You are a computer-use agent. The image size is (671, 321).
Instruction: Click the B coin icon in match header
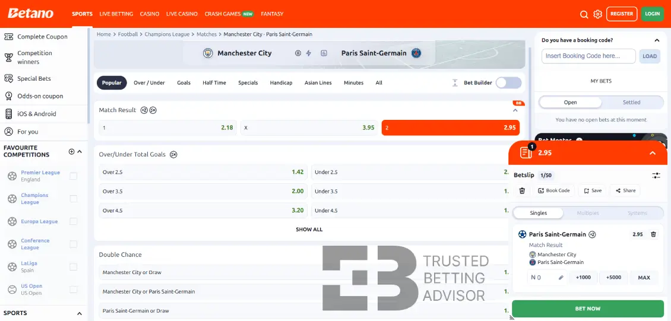click(x=298, y=53)
